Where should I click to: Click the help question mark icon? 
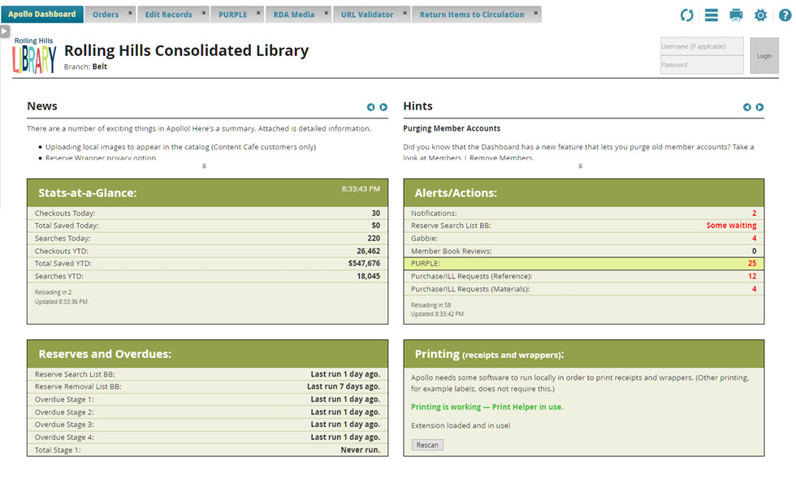pyautogui.click(x=784, y=15)
